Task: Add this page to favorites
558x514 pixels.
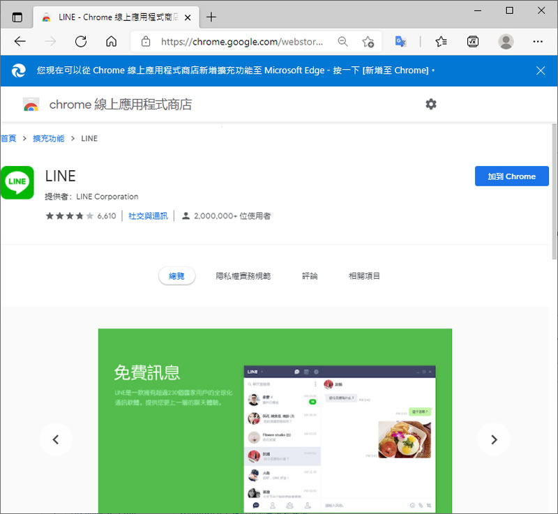Action: pyautogui.click(x=368, y=42)
